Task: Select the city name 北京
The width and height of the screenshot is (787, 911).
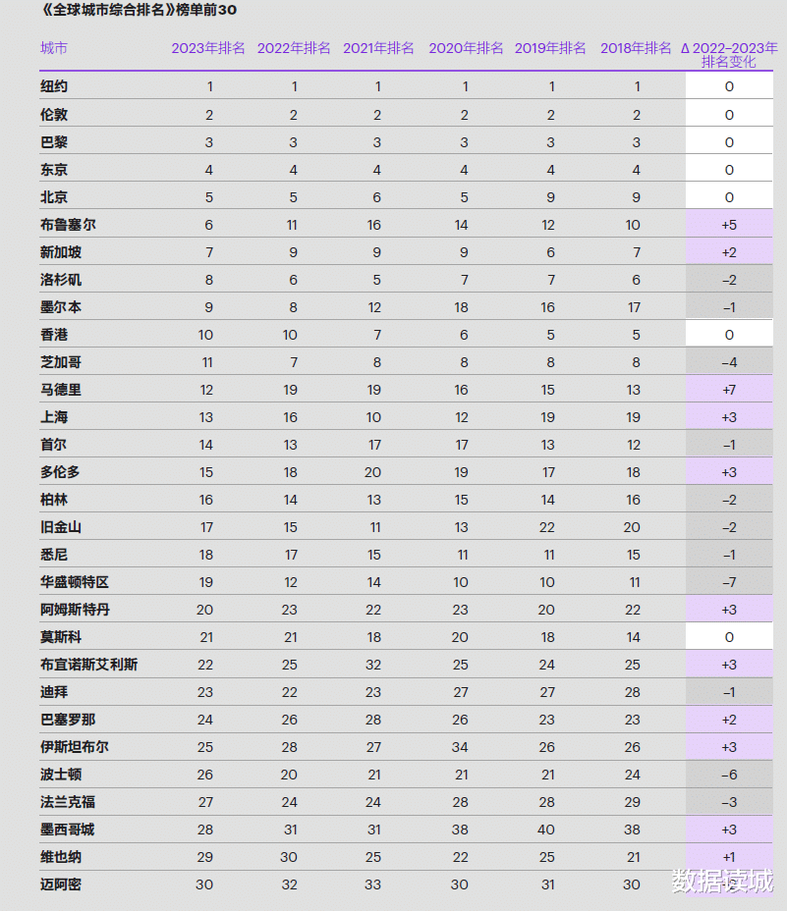Action: click(x=54, y=197)
